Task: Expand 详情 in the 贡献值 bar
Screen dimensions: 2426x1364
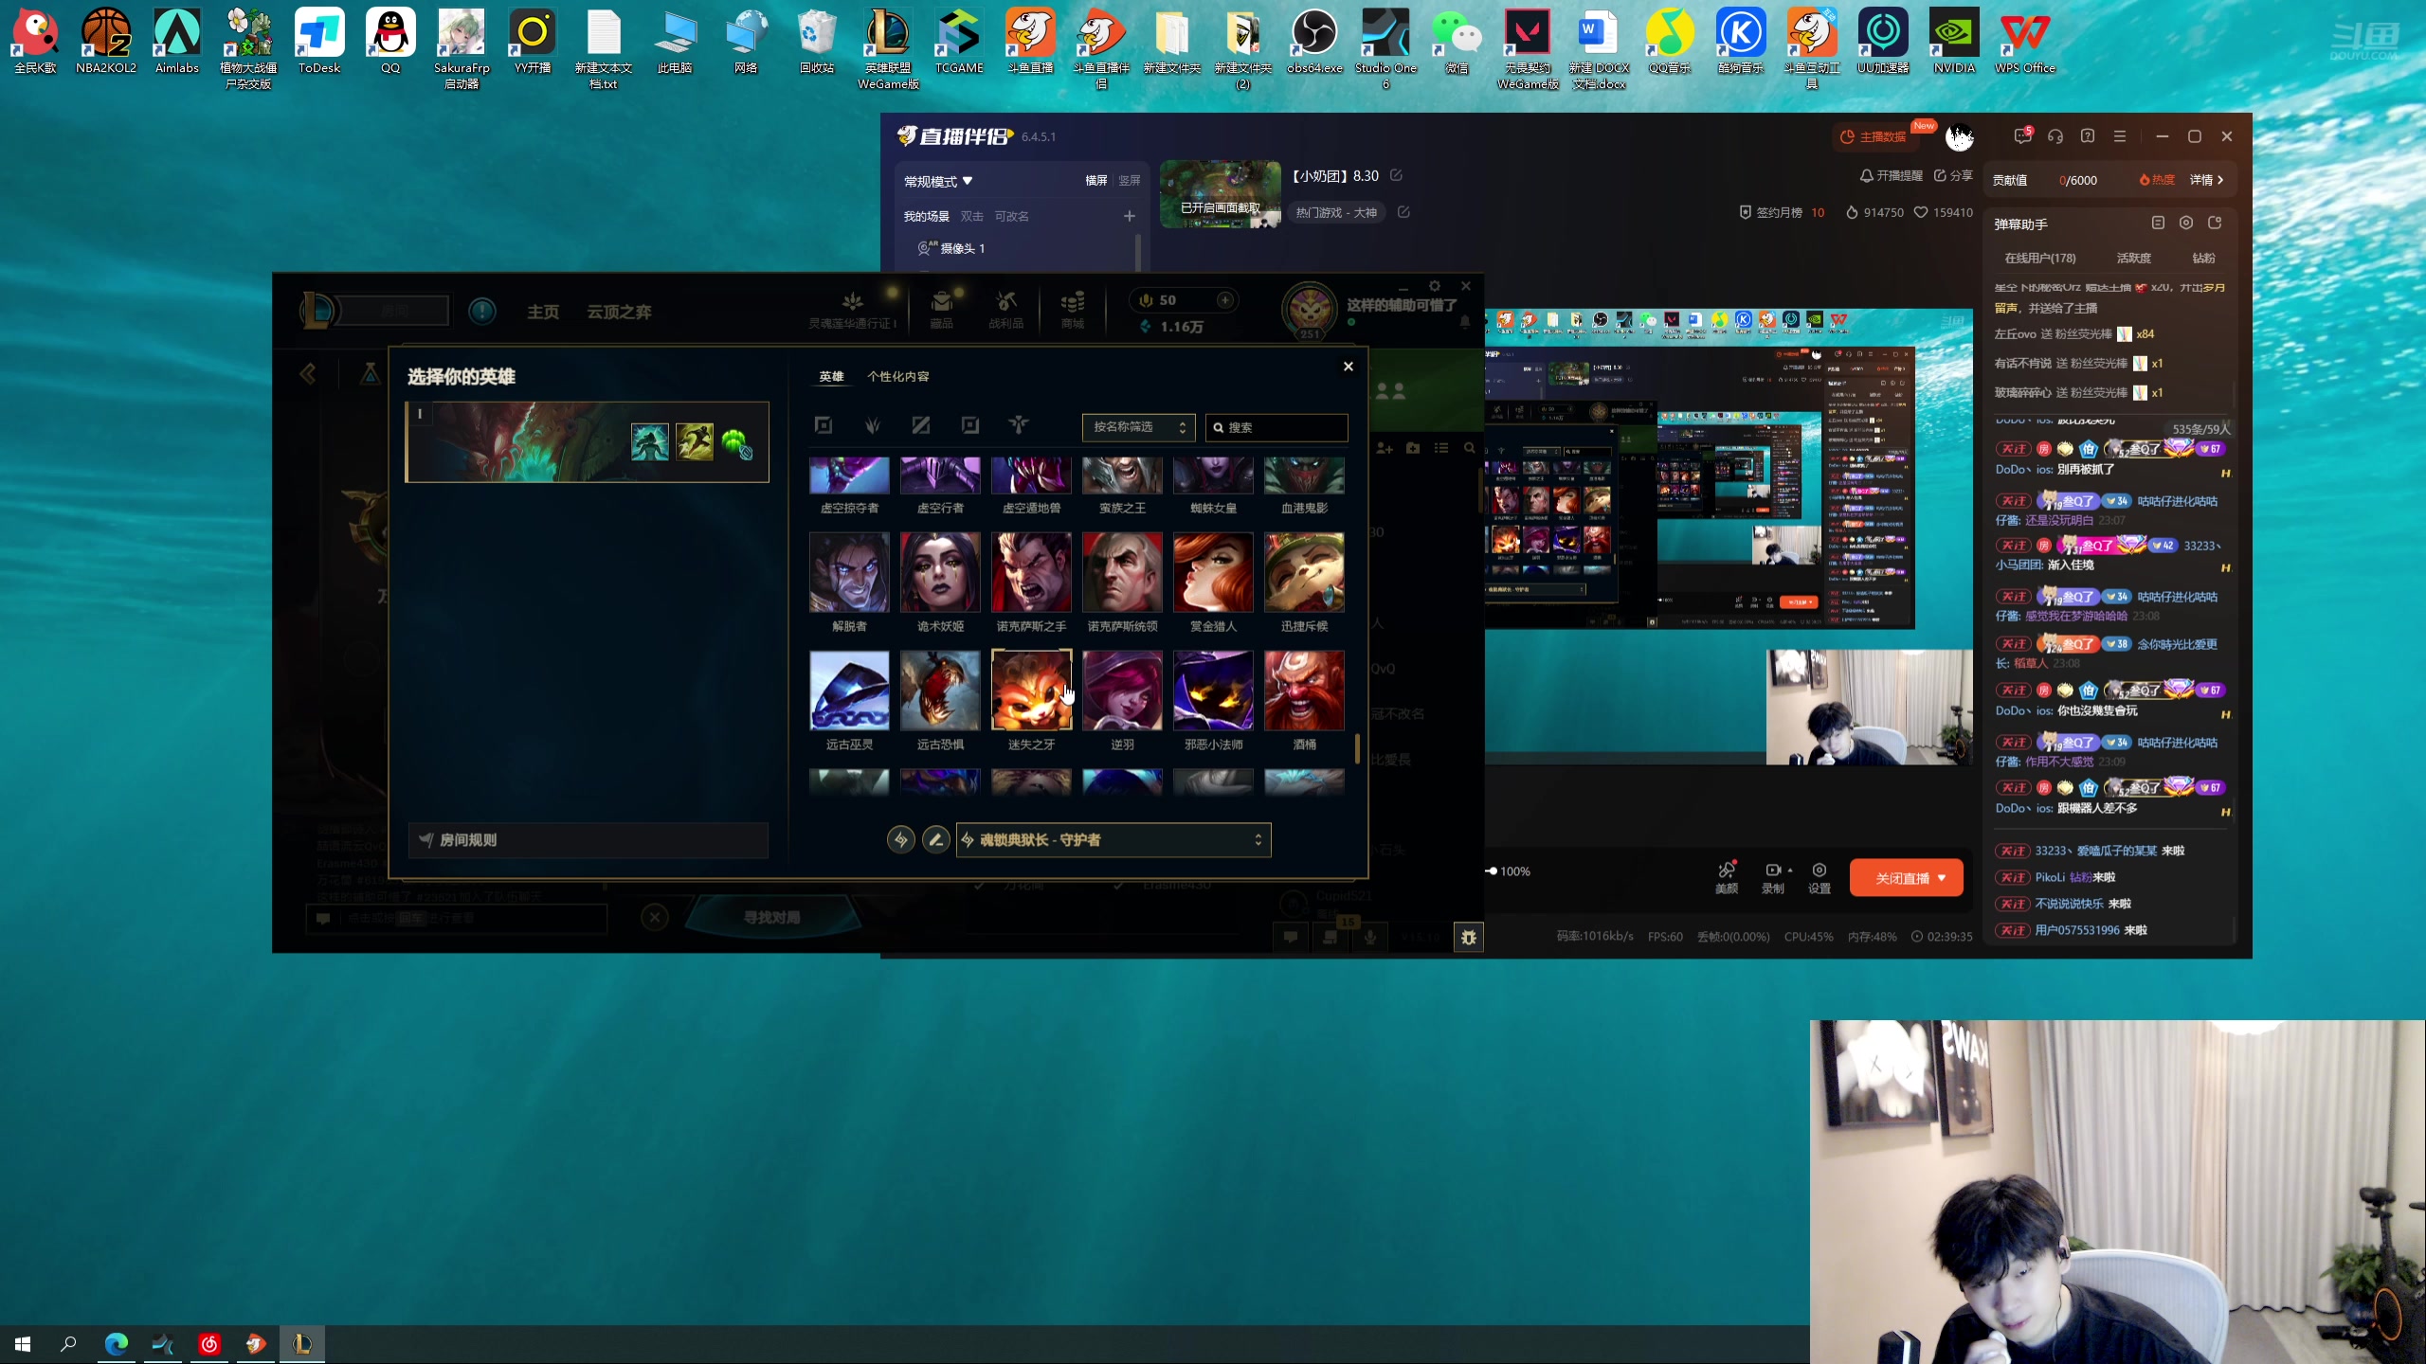Action: [2206, 180]
